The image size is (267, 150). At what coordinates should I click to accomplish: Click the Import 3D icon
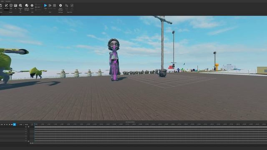(20, 5)
